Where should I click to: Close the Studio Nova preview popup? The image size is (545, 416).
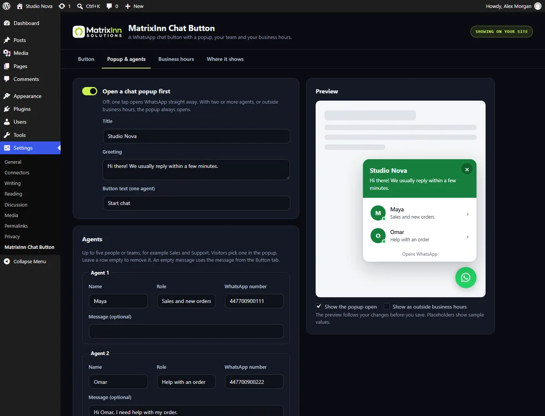pyautogui.click(x=467, y=169)
